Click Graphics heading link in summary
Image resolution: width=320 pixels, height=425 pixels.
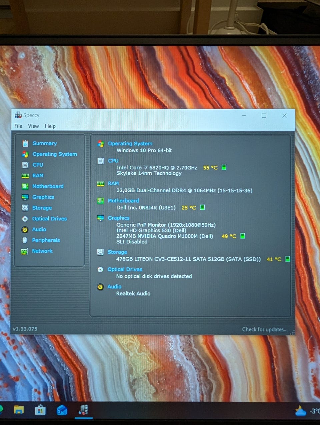(x=118, y=218)
